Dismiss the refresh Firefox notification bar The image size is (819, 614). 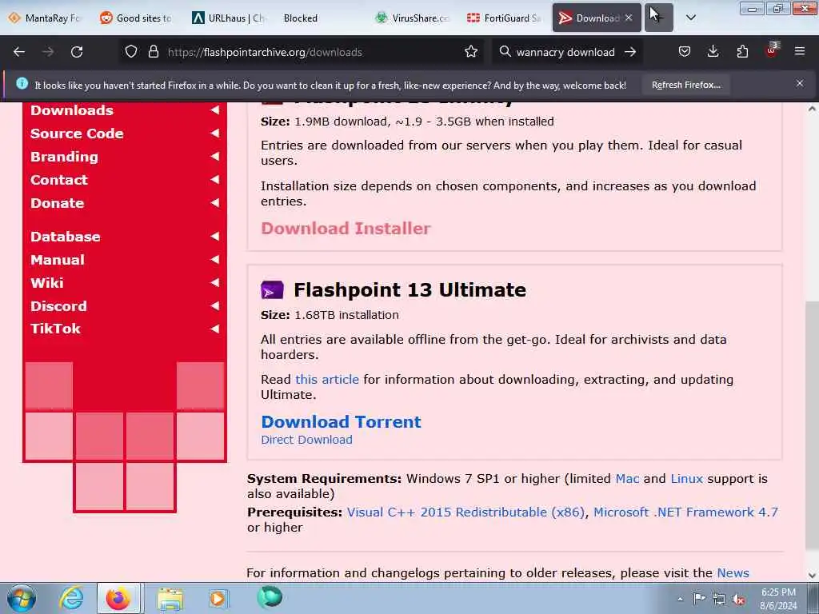pyautogui.click(x=800, y=83)
